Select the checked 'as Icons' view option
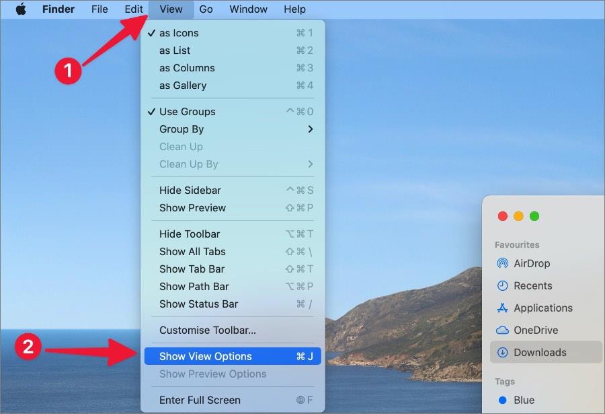This screenshot has width=605, height=414. (233, 33)
